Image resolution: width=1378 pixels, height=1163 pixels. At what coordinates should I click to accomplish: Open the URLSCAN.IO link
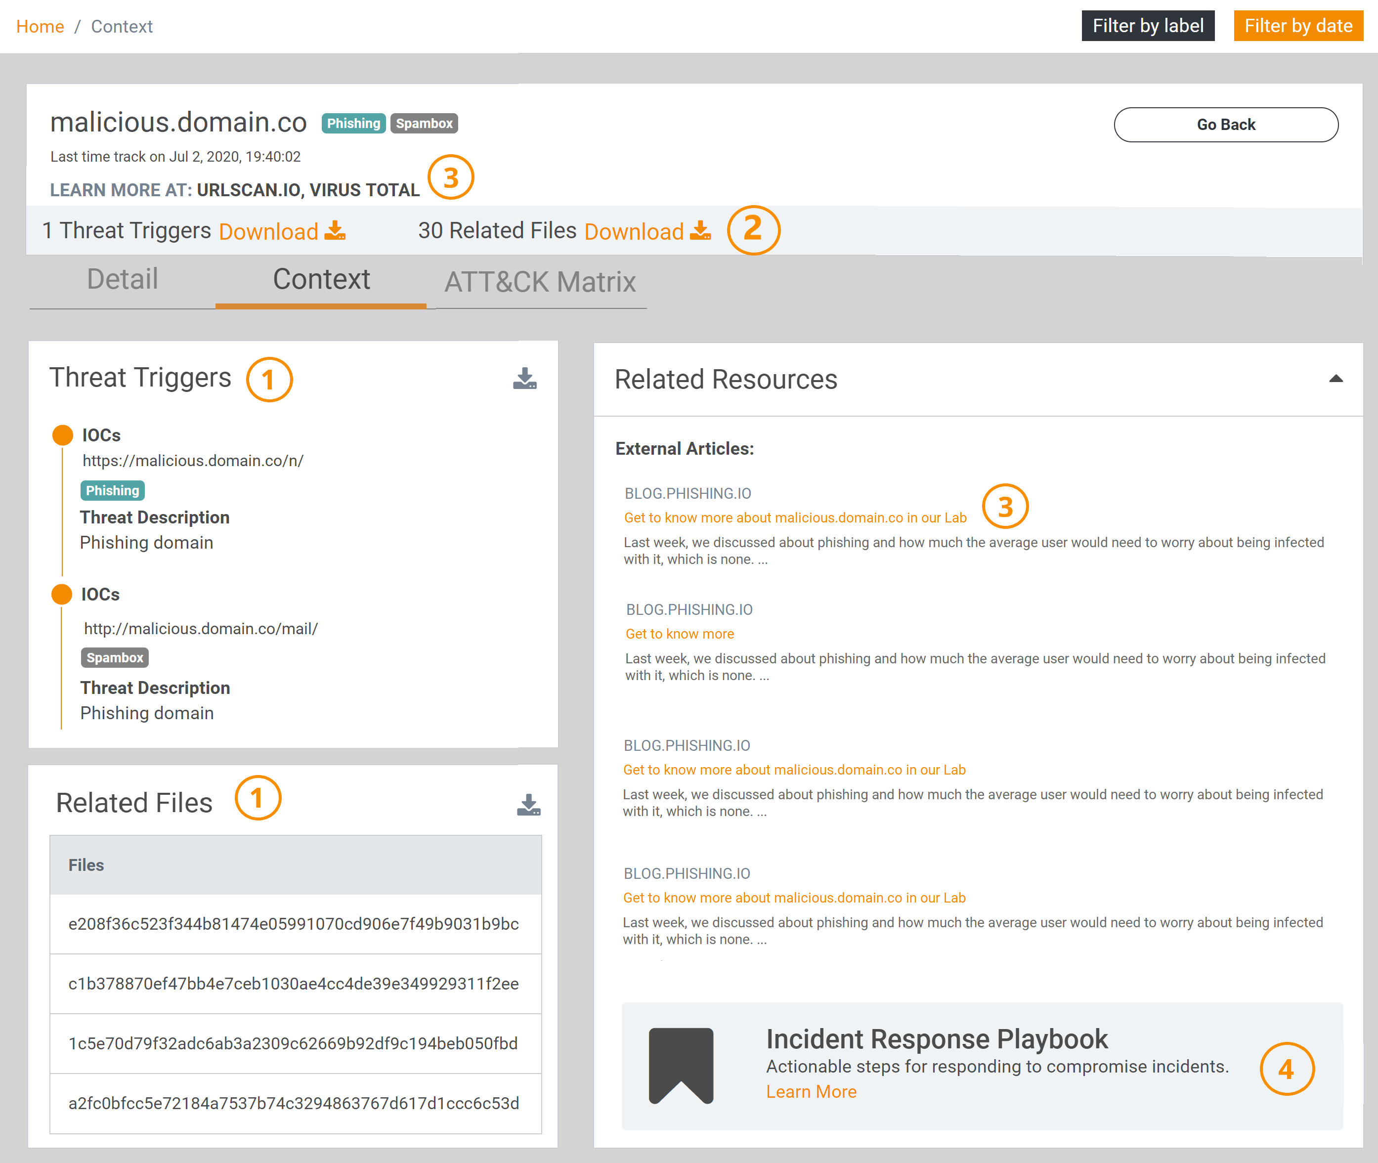pos(249,190)
